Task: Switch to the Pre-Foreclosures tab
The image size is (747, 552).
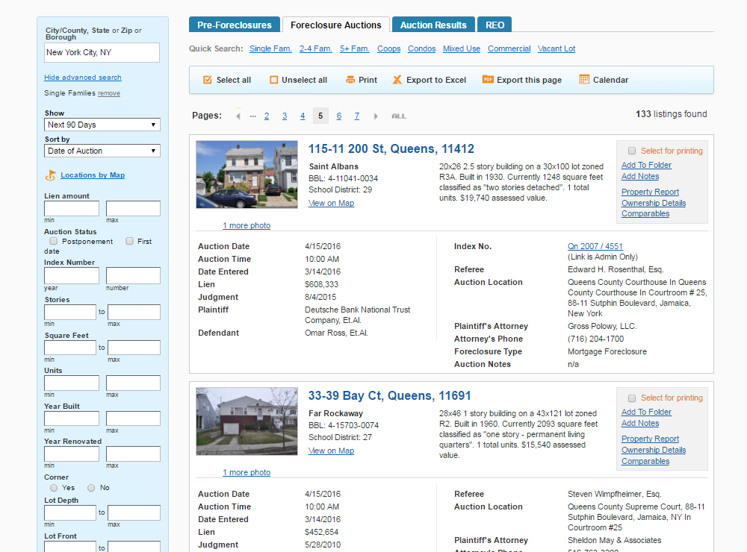Action: click(x=235, y=25)
